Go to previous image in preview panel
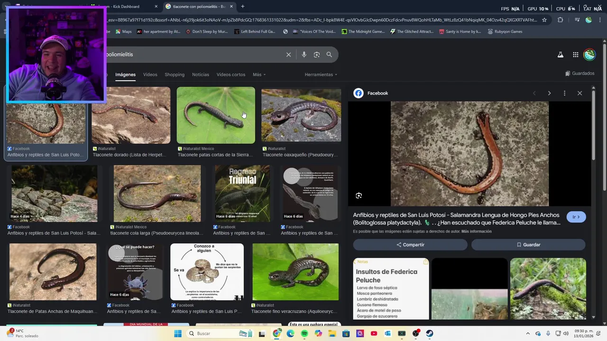 [x=534, y=93]
